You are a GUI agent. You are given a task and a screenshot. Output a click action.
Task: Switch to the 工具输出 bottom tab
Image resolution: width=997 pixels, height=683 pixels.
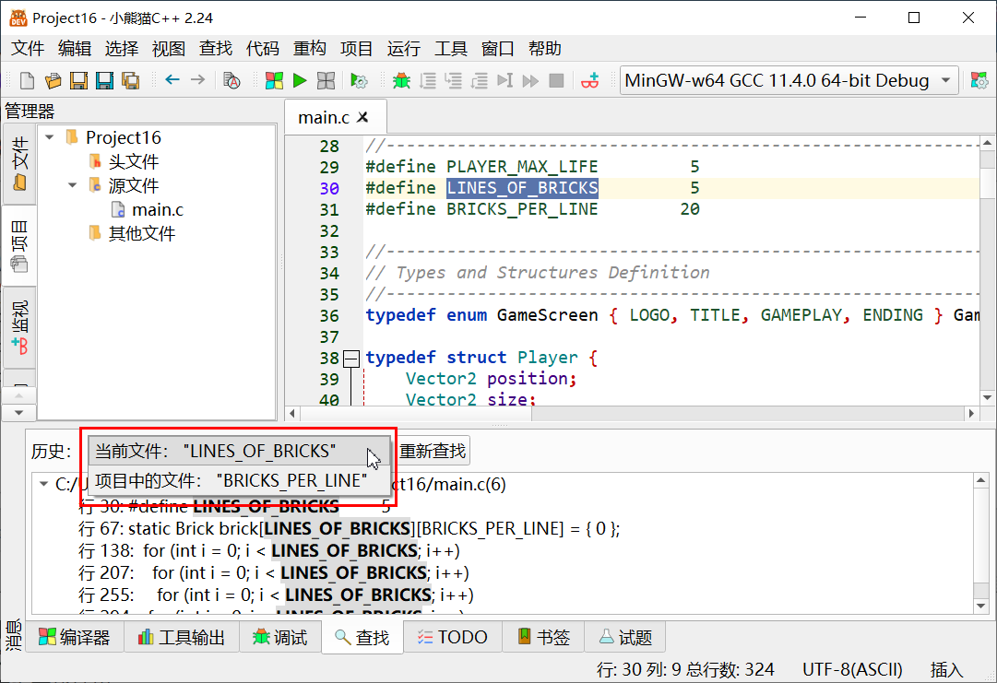pyautogui.click(x=181, y=637)
